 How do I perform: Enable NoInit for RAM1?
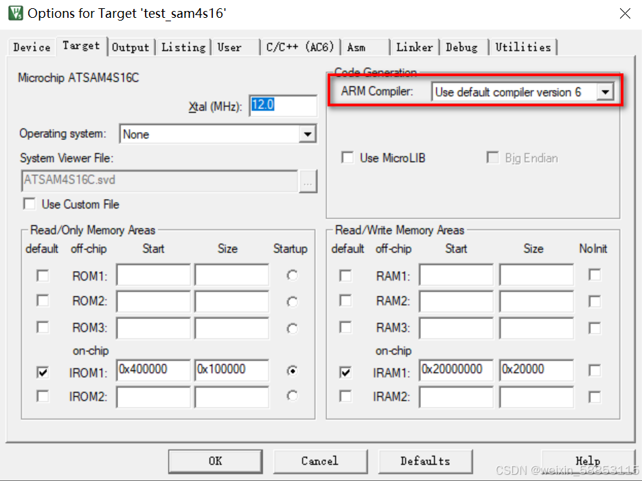pos(595,274)
